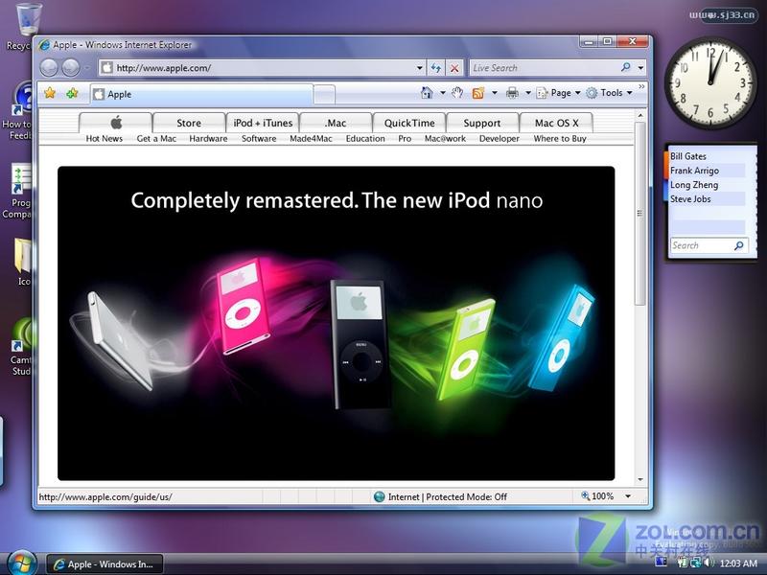This screenshot has height=575, width=767.
Task: Click the Apple logo navigation tab
Action: tap(115, 123)
